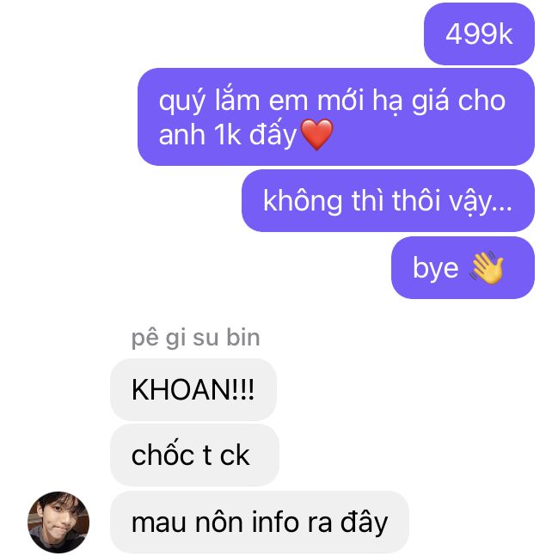The height and width of the screenshot is (556, 552).
Task: Select the purple bye message bubble
Action: (463, 268)
